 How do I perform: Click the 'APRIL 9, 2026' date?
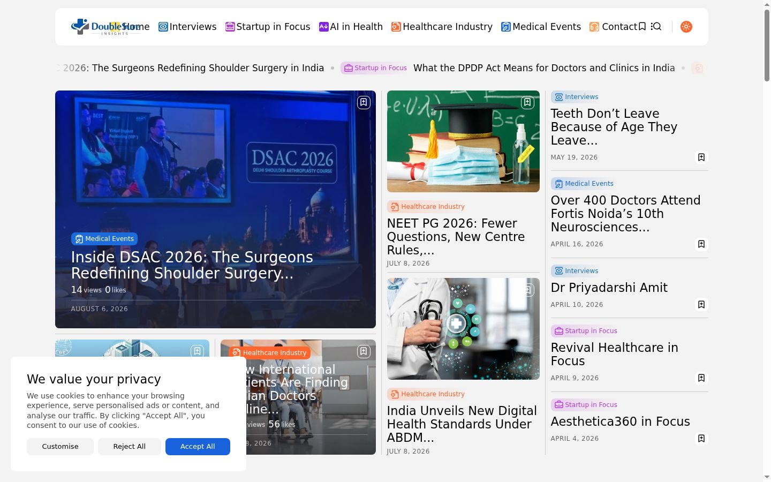[x=575, y=378]
